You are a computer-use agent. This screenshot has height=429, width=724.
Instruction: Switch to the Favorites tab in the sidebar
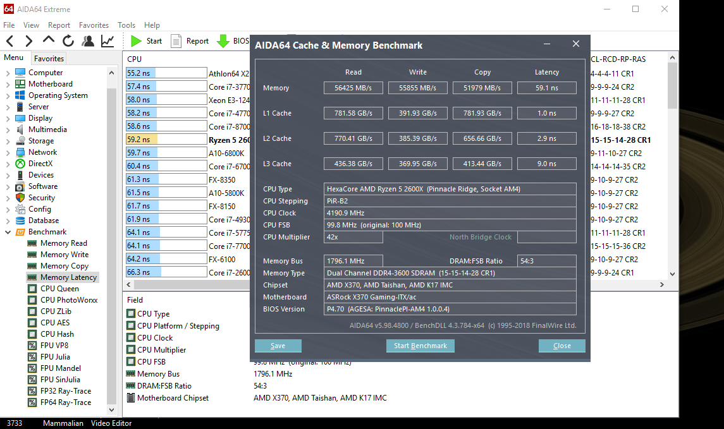coord(49,59)
